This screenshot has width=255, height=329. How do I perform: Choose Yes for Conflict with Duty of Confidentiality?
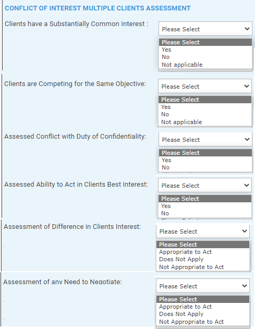tap(205, 160)
